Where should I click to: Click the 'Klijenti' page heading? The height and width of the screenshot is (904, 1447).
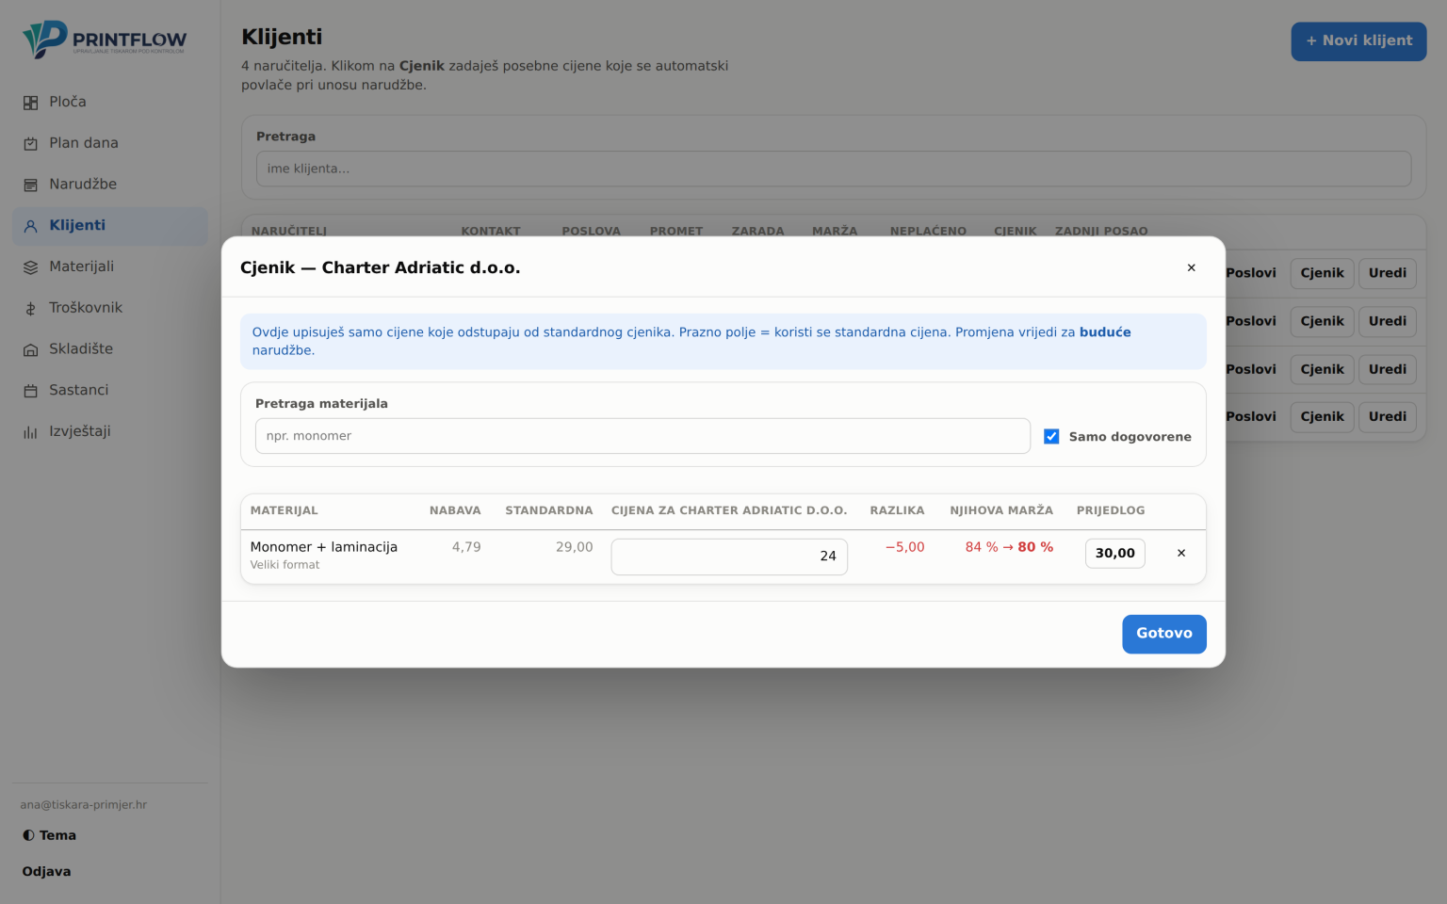tap(282, 37)
